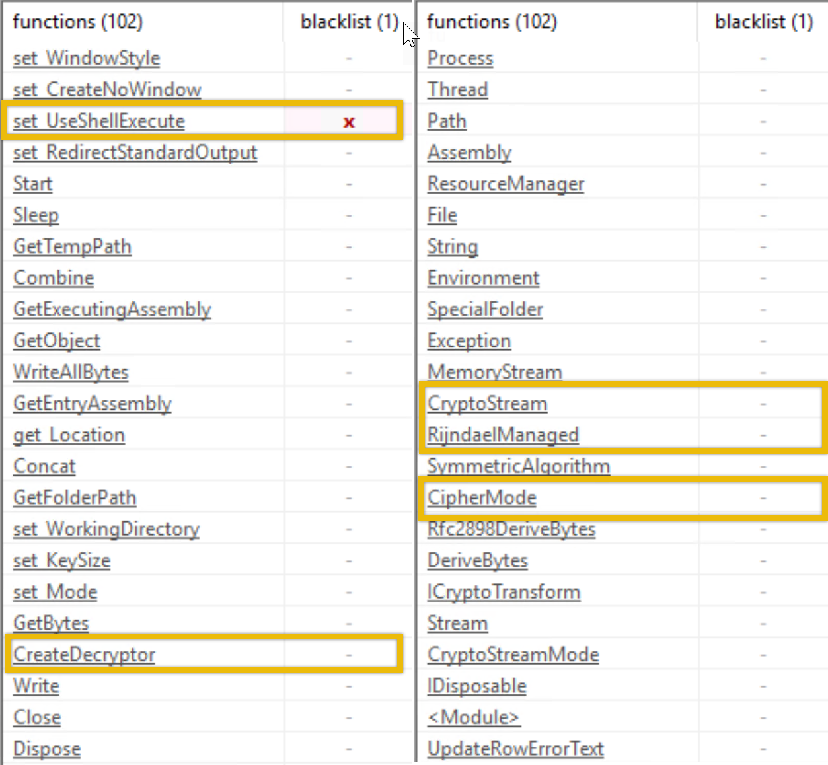Open the set_RedirectStandardOutput link
Viewport: 828px width, 765px height.
point(135,153)
